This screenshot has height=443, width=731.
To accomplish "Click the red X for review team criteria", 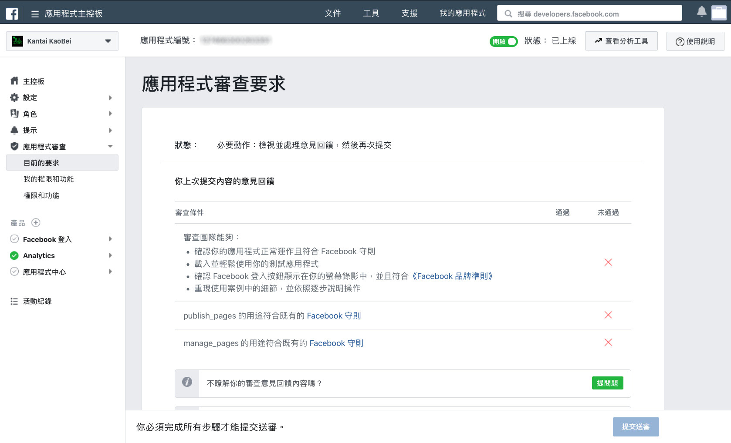I will (608, 262).
